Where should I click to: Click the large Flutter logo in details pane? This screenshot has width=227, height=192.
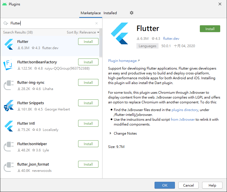(119, 34)
